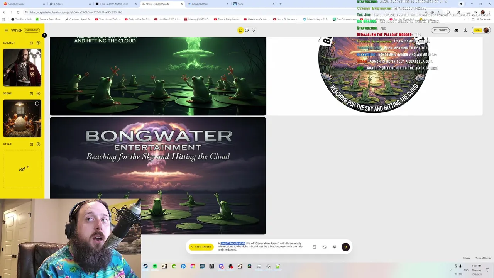Image resolution: width=494 pixels, height=278 pixels.
Task: Open the Whisk hamburger menu
Action: click(6, 30)
